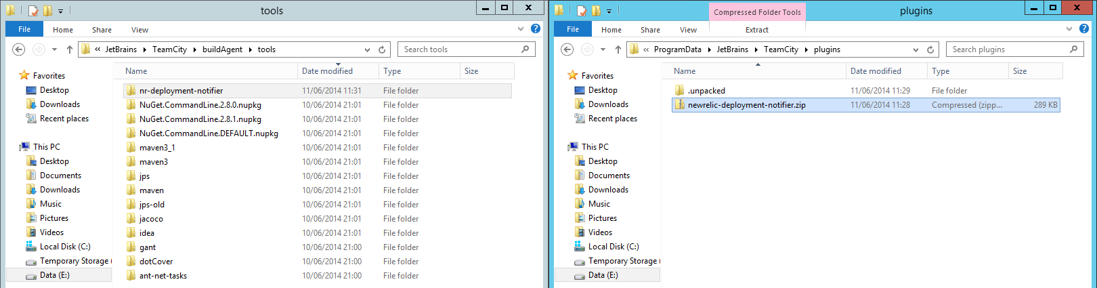Click TeamCity in plugins address bar
This screenshot has height=288, width=1097.
click(x=781, y=49)
